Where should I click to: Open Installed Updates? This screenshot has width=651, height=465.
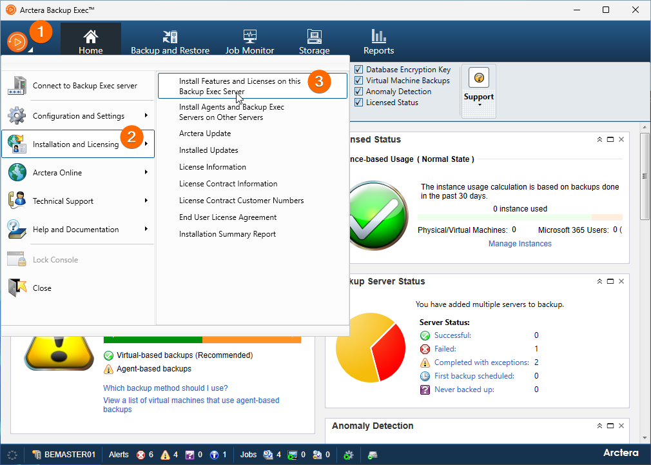208,150
